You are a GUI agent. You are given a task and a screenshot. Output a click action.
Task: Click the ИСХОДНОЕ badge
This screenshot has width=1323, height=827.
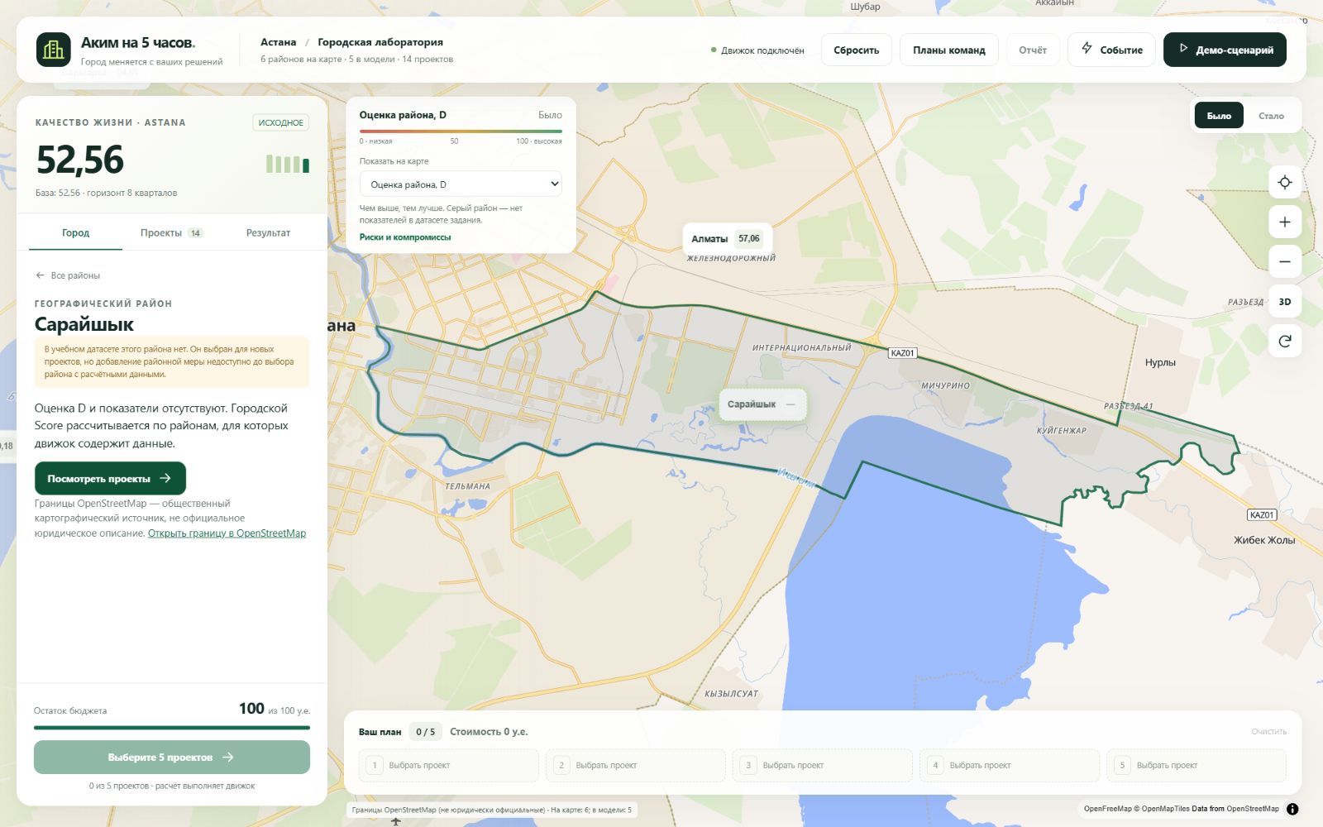pyautogui.click(x=281, y=122)
